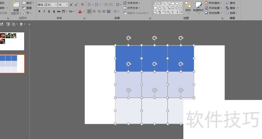Open the Shape Fill (形状填充) menu
Viewport: 262px width, 139px height.
tap(214, 3)
